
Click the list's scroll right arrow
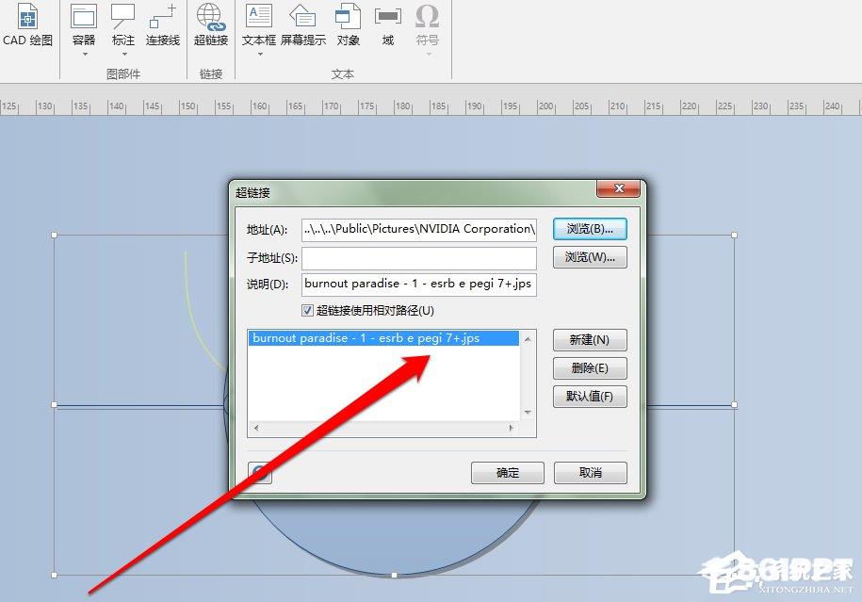[x=512, y=428]
